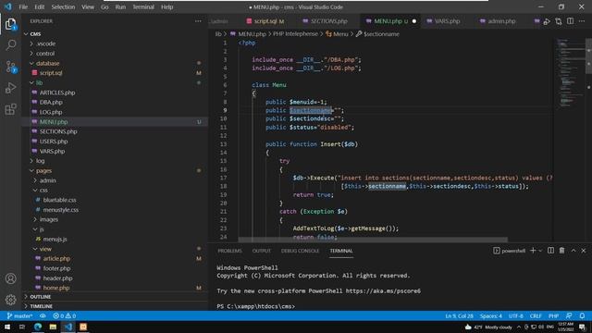Open the View menu
This screenshot has height=333, width=592.
pyautogui.click(x=88, y=6)
